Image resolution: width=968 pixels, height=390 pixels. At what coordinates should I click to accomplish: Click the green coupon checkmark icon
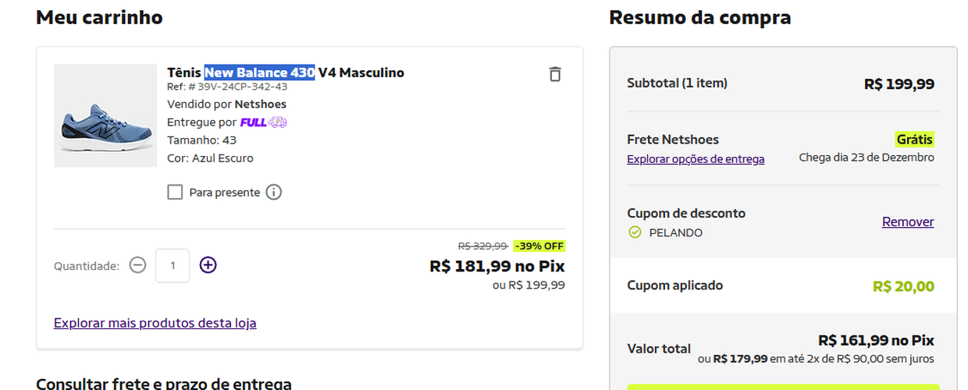click(x=635, y=232)
